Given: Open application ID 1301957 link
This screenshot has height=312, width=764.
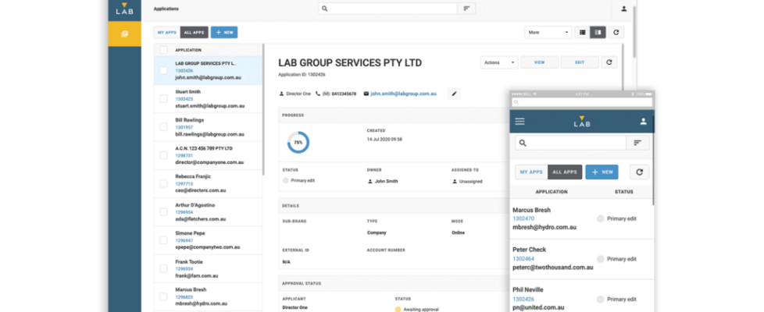Looking at the screenshot, I should click(184, 127).
